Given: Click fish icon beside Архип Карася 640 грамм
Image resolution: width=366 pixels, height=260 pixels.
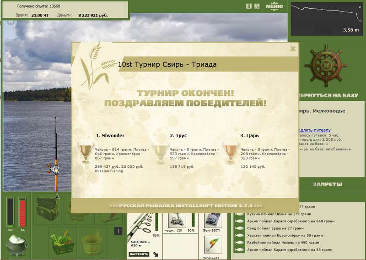Looking at the screenshot, I should point(239,221).
